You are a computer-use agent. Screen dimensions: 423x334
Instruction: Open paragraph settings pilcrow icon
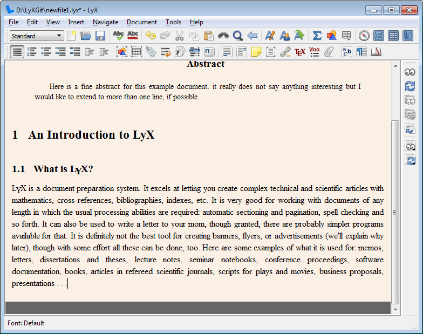361,52
